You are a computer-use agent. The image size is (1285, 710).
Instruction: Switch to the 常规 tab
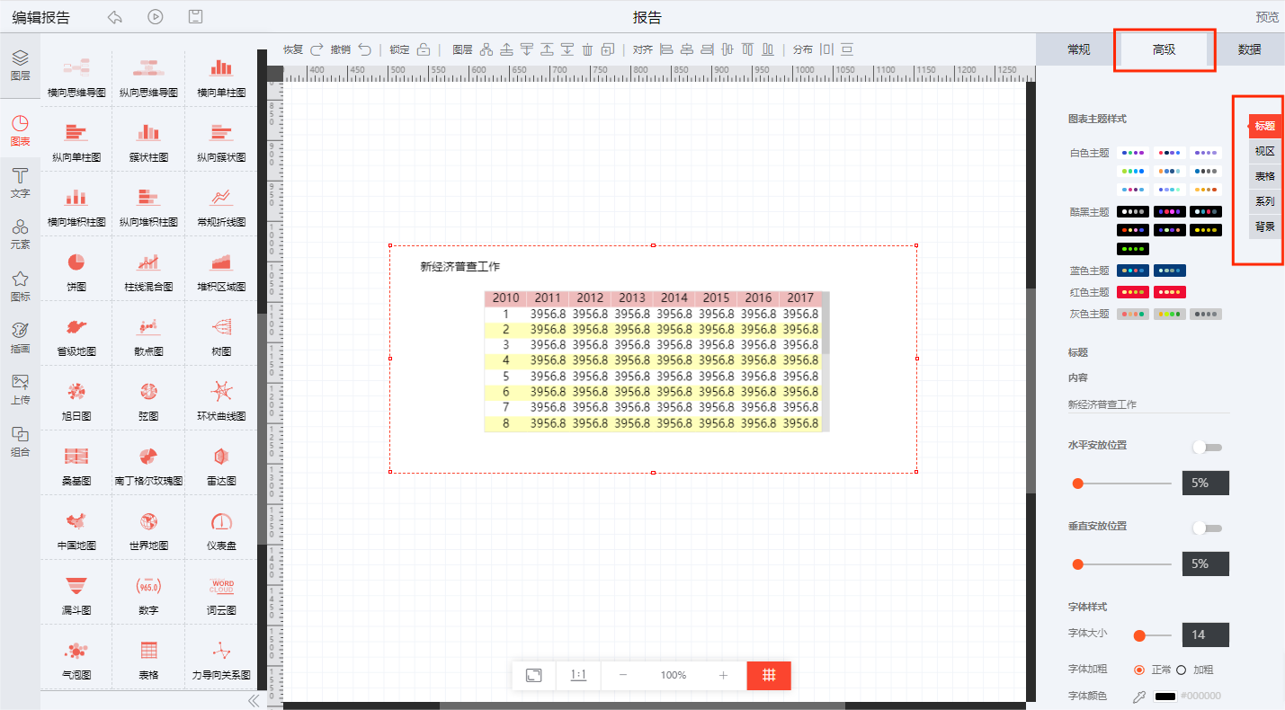[1078, 49]
